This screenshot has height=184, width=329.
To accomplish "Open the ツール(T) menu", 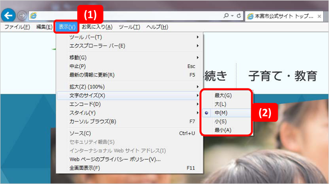I will coord(130,27).
